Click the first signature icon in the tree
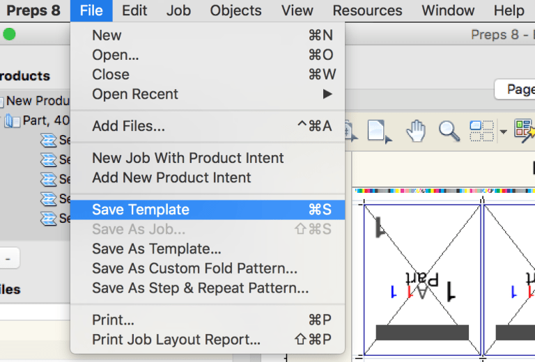The width and height of the screenshot is (535, 362). coord(48,140)
